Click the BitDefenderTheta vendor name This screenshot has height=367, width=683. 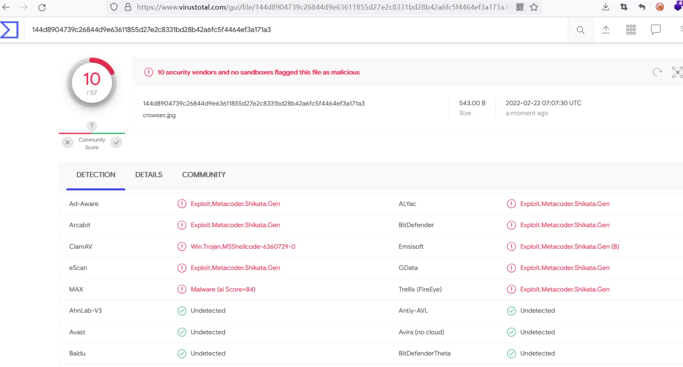(424, 353)
